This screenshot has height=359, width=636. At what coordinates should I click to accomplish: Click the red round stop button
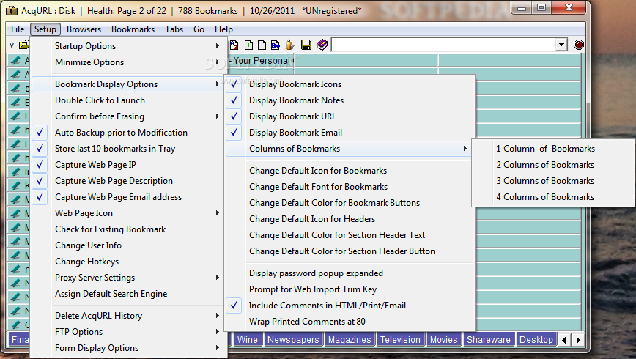point(579,45)
